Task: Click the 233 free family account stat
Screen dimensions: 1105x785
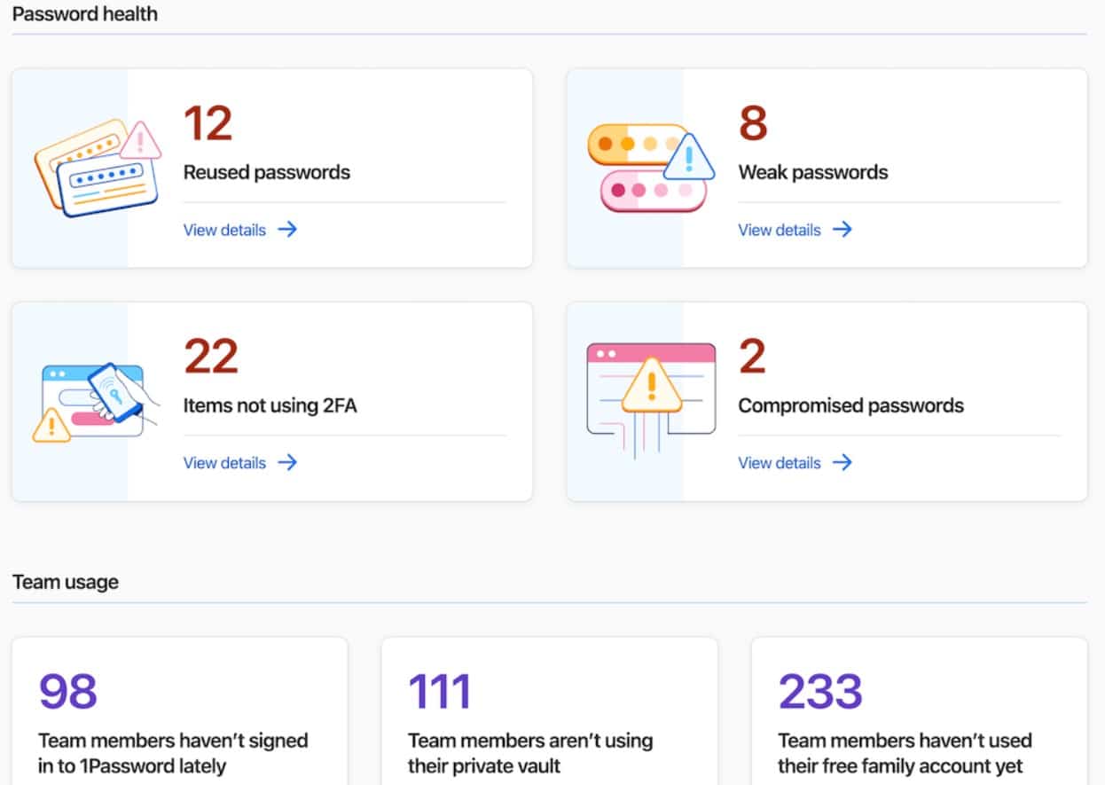Action: 819,688
